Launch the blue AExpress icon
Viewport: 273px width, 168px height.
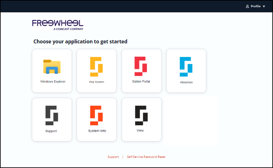(x=186, y=67)
